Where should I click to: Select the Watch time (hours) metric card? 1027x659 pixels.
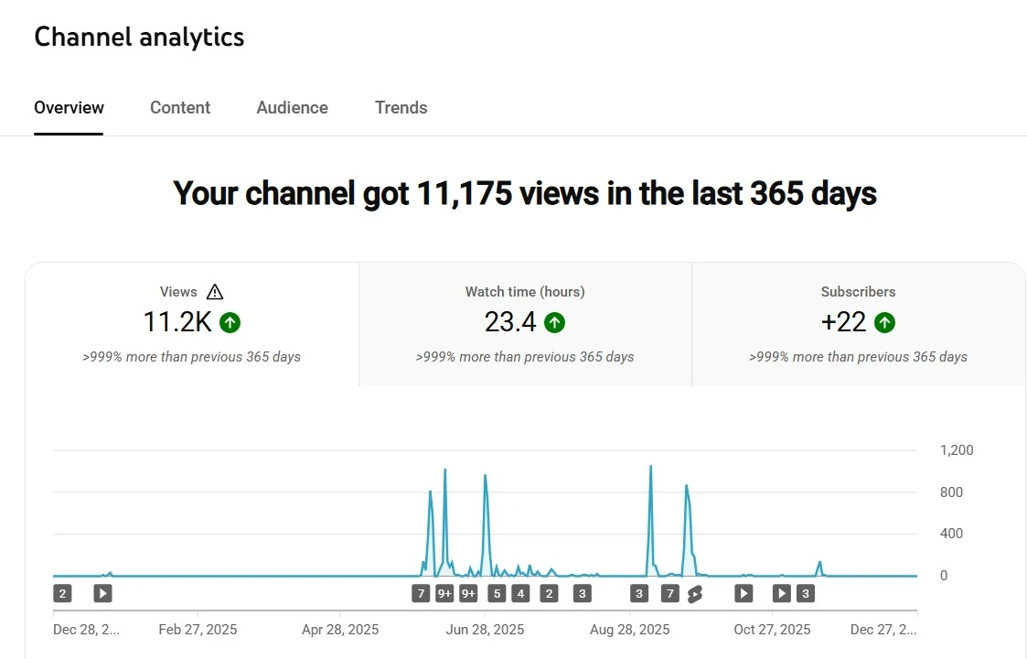pyautogui.click(x=524, y=322)
